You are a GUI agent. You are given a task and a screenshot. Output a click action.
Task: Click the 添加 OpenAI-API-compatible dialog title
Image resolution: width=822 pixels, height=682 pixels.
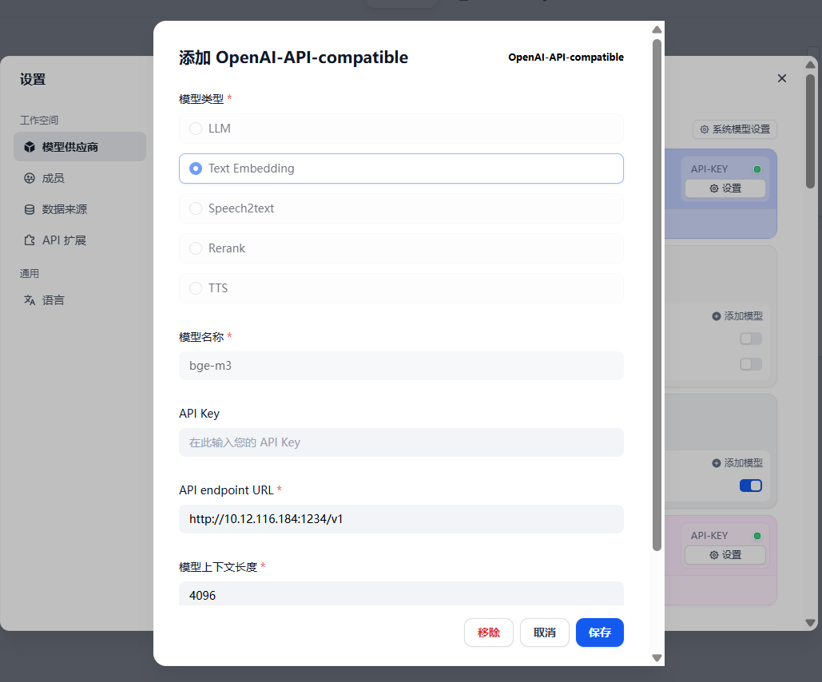coord(294,57)
